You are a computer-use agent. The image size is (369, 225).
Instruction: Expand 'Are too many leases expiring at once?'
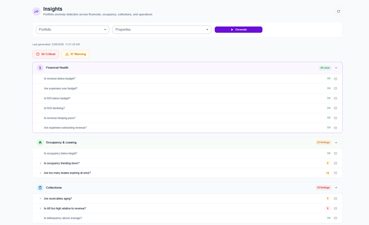coord(40,173)
